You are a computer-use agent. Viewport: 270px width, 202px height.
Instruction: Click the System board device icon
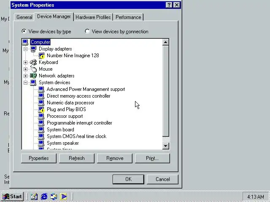[41, 130]
